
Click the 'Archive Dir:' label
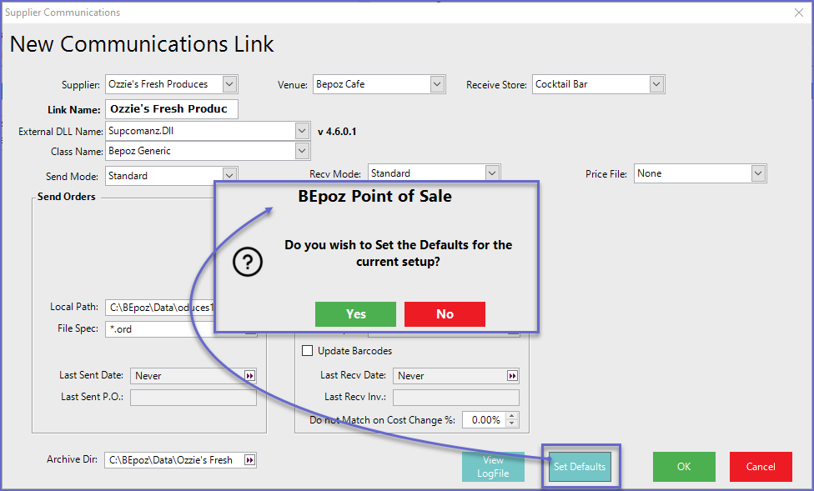click(x=73, y=459)
